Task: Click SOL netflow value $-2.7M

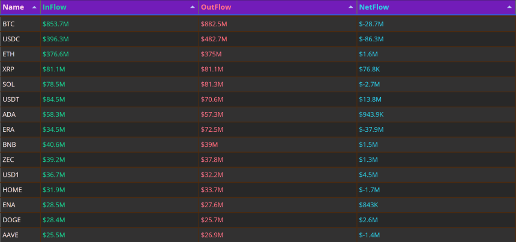Action: pyautogui.click(x=370, y=84)
